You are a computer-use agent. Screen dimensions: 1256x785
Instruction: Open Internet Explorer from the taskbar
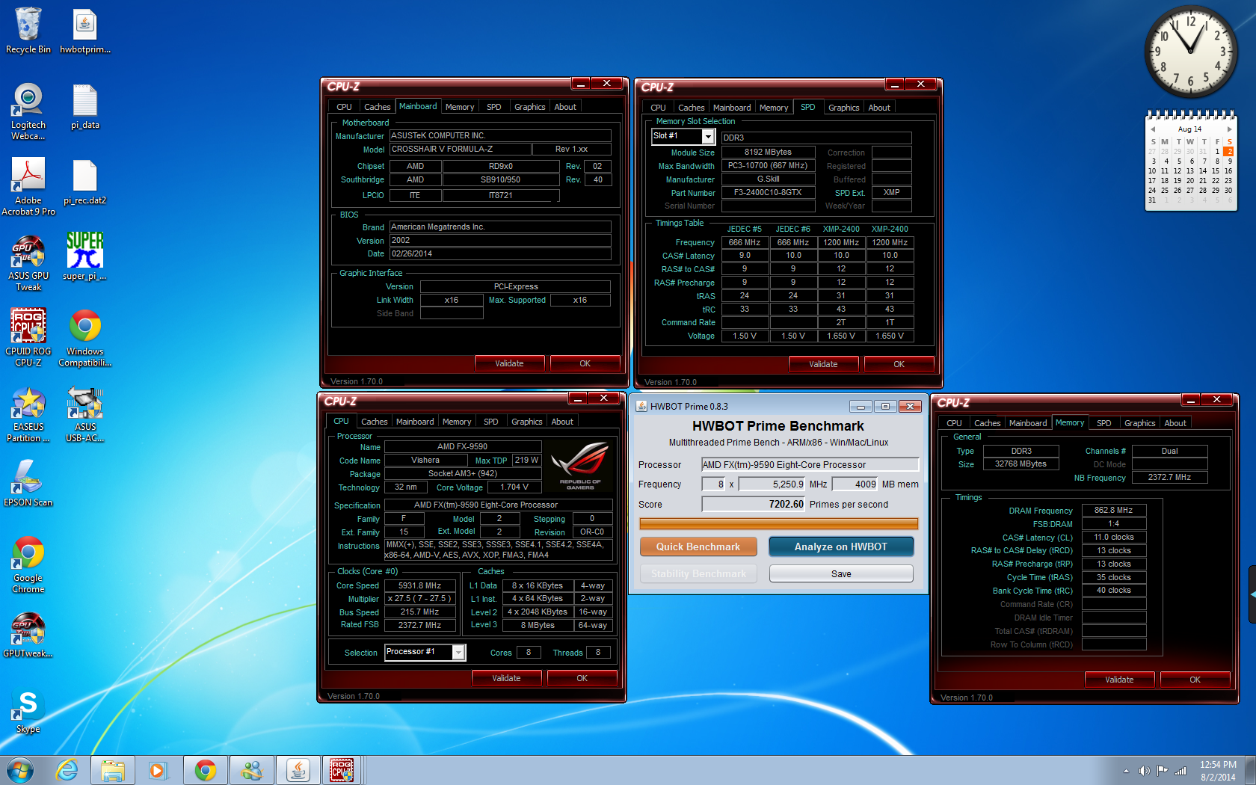pos(67,770)
